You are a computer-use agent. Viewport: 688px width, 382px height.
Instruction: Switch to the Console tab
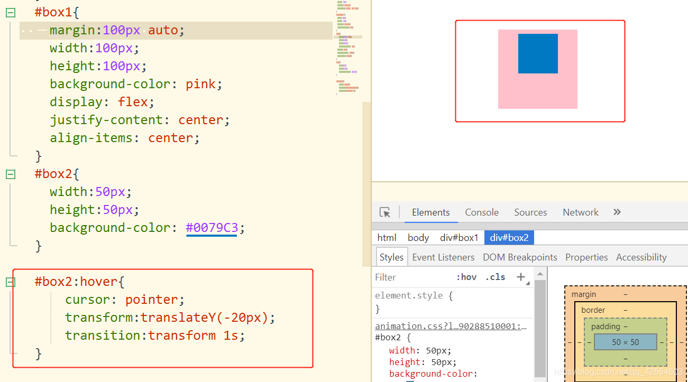point(482,212)
